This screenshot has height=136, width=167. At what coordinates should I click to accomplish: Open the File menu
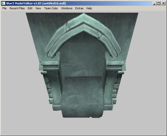[4, 8]
